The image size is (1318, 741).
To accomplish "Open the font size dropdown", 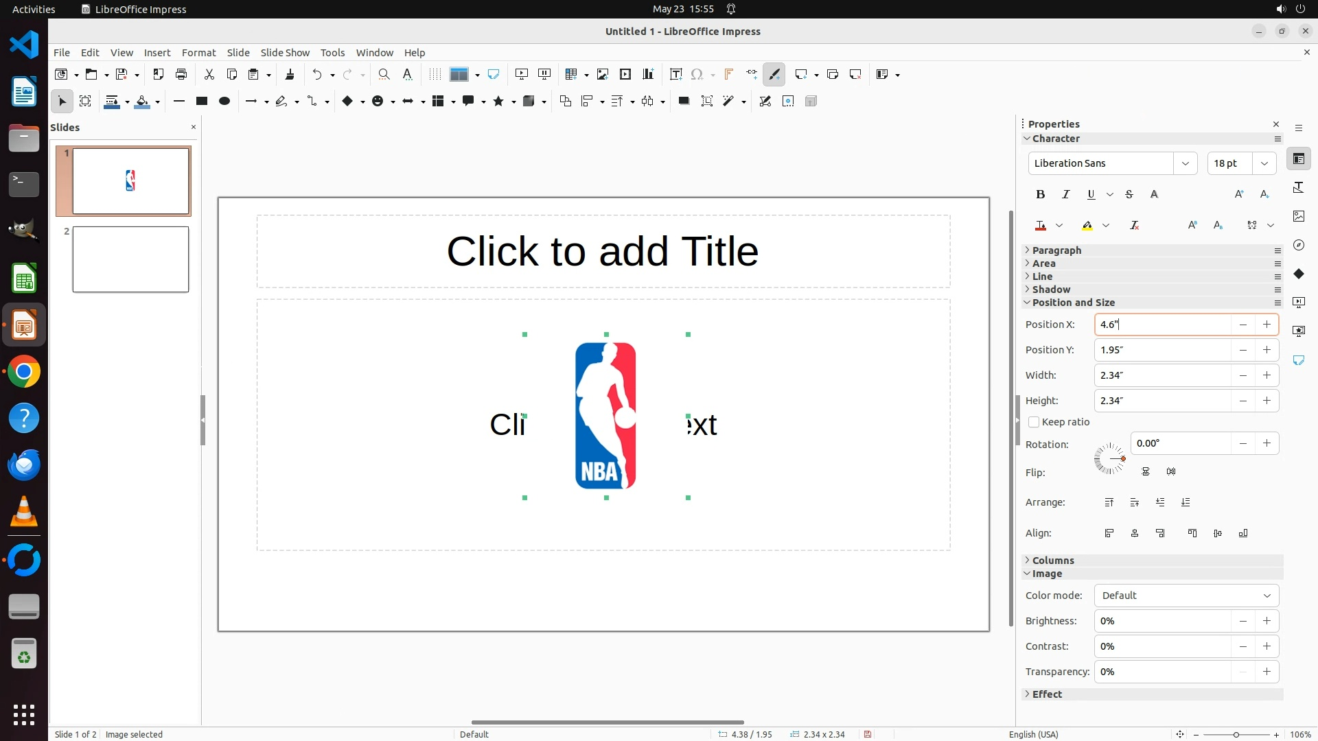I will 1264,163.
